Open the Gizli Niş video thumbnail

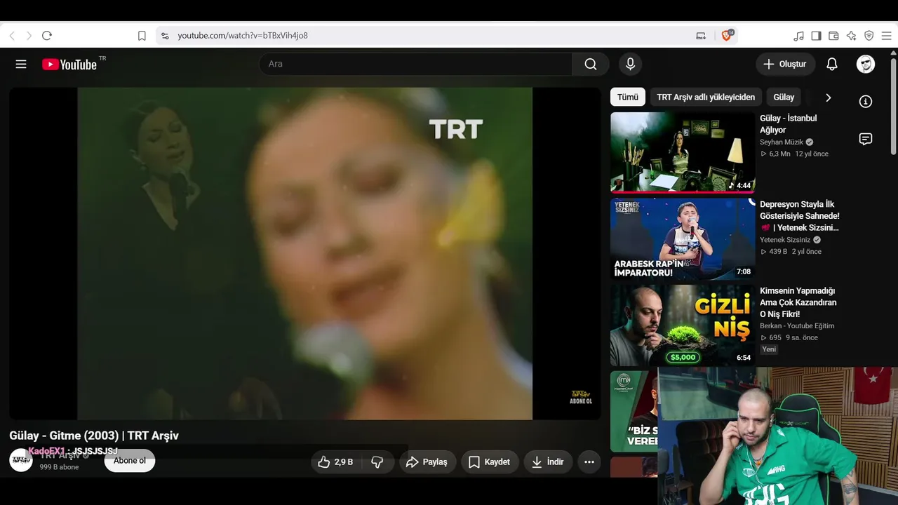(x=683, y=325)
